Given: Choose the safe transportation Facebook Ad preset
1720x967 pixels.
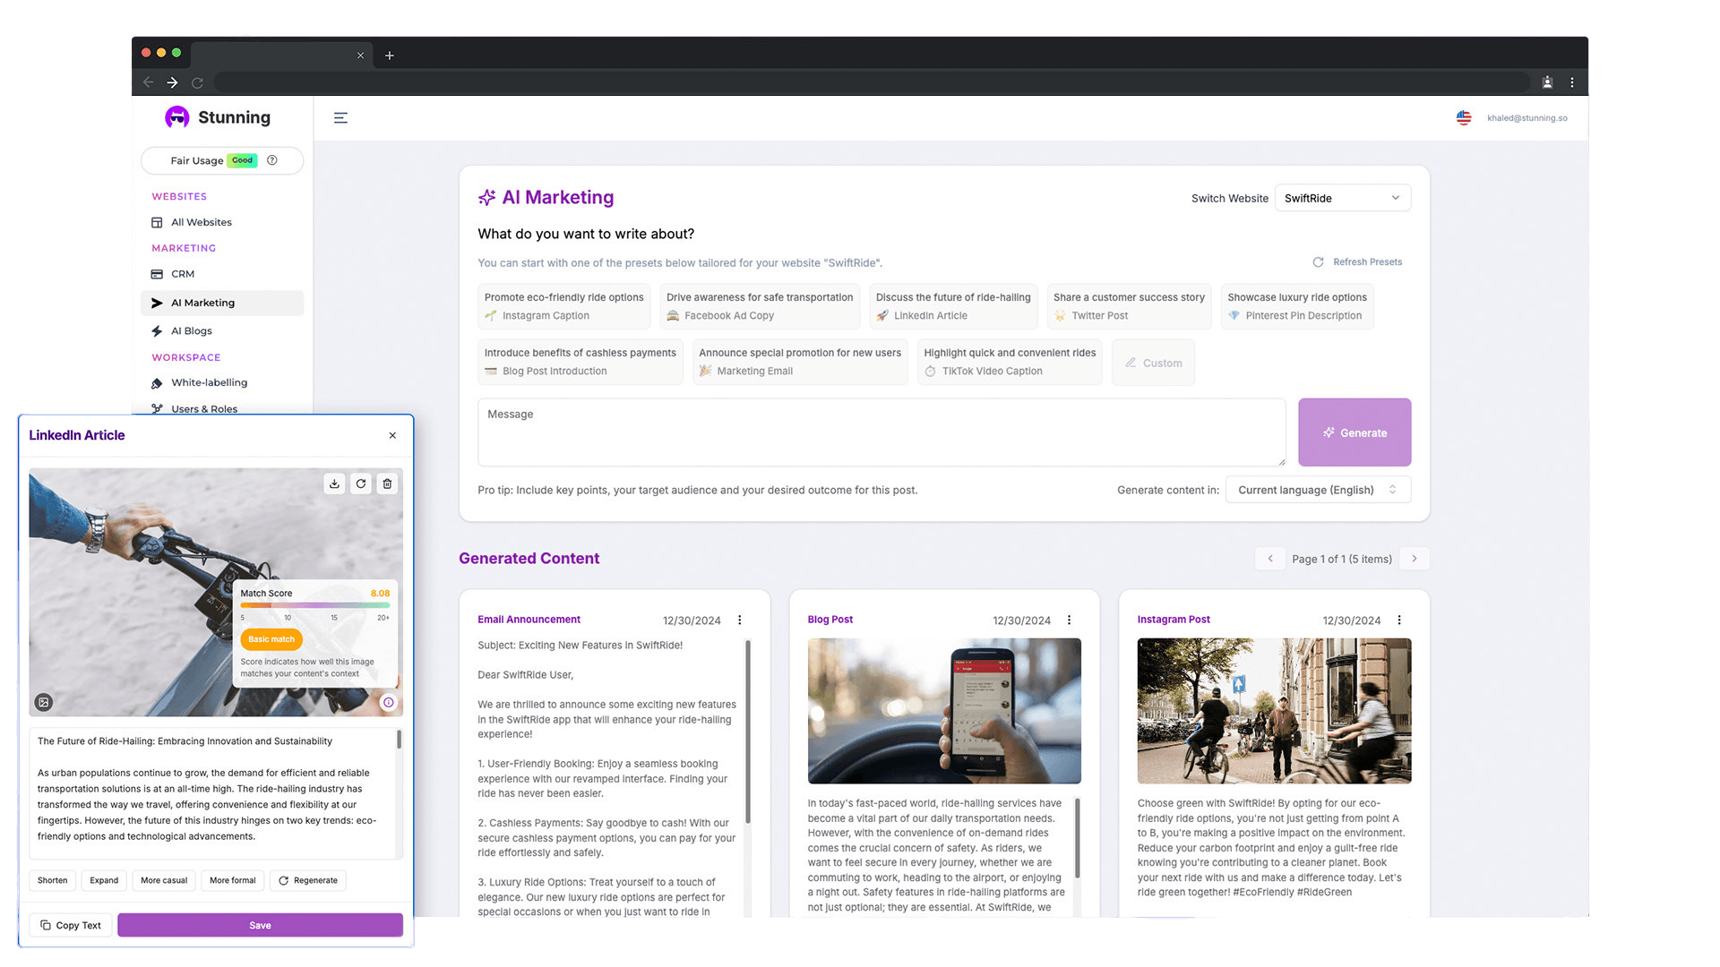Looking at the screenshot, I should (760, 306).
